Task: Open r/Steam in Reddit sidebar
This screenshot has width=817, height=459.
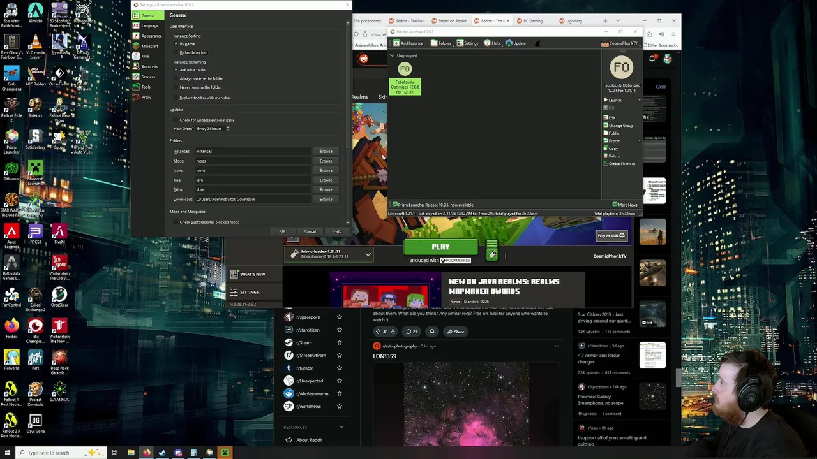Action: tap(304, 342)
